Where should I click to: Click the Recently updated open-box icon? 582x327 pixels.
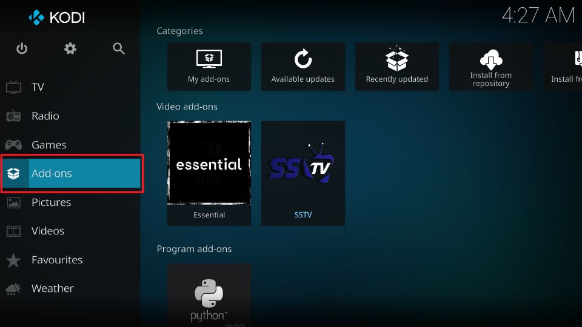point(396,59)
